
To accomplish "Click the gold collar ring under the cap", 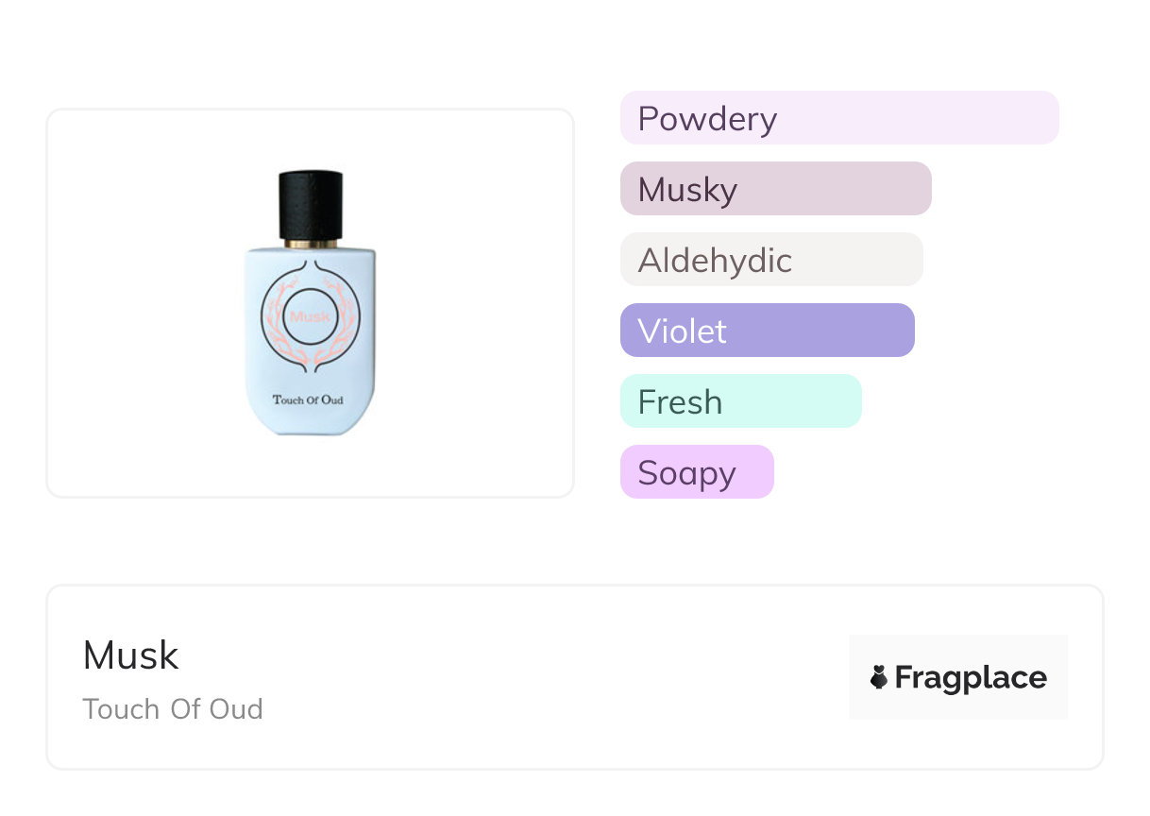I will (x=310, y=244).
